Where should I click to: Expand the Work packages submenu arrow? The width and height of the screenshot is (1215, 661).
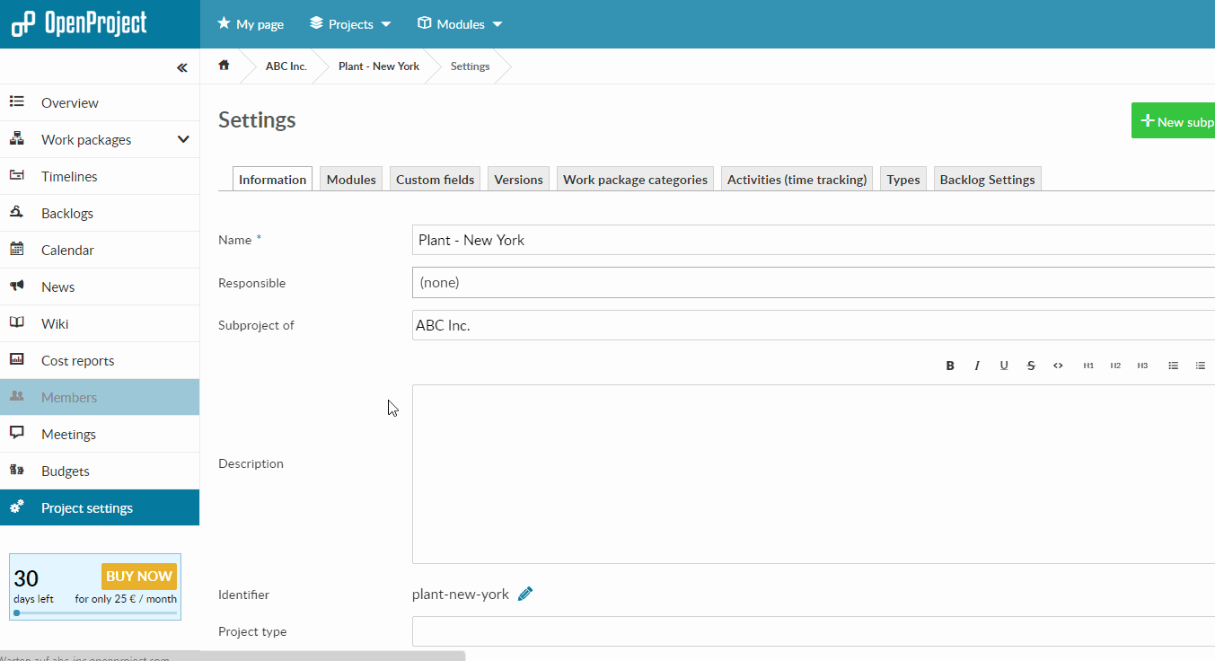[x=183, y=139]
